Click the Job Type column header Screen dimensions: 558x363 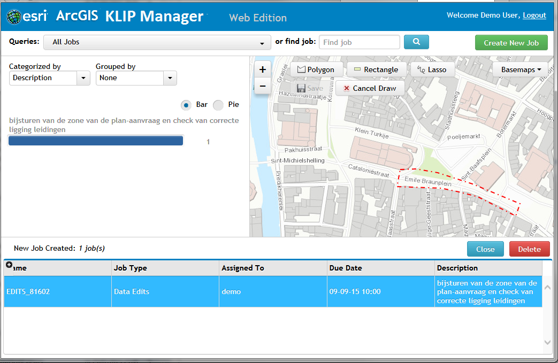pos(165,268)
